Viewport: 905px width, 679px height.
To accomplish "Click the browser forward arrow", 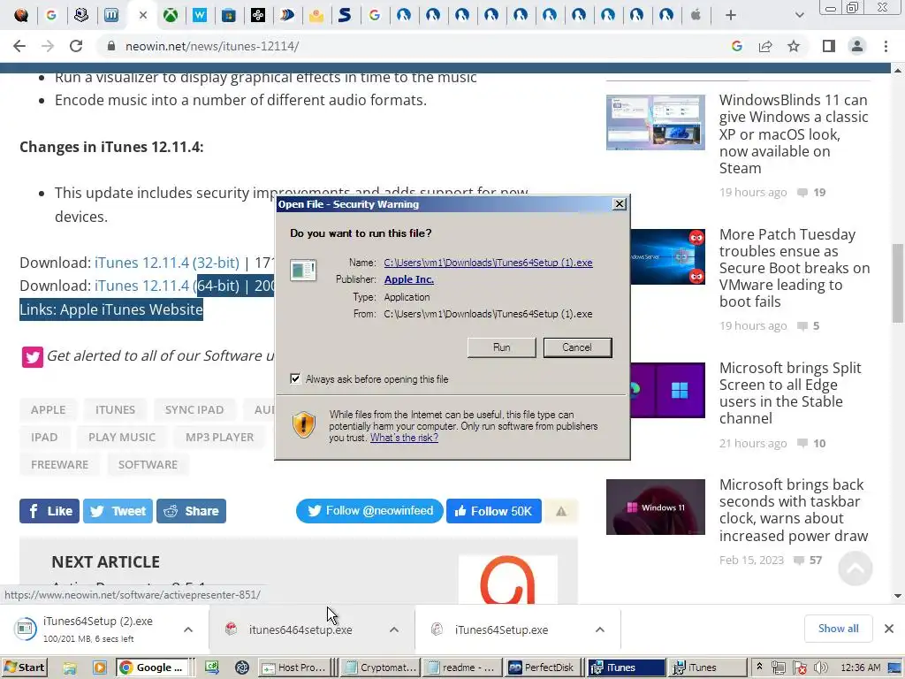I will coord(48,46).
